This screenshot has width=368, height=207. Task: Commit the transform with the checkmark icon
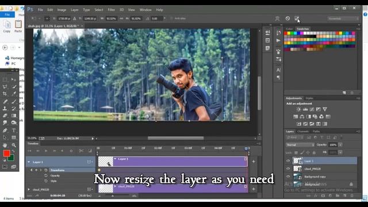coord(297,18)
